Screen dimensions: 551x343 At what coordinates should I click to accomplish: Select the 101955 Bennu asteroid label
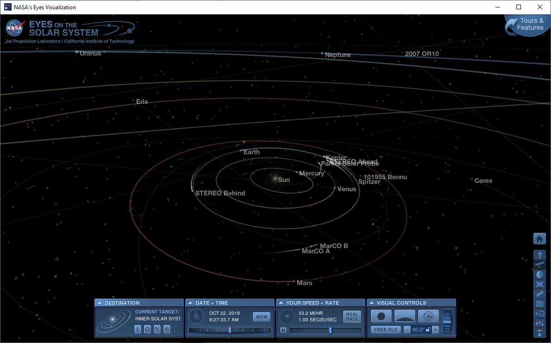385,177
